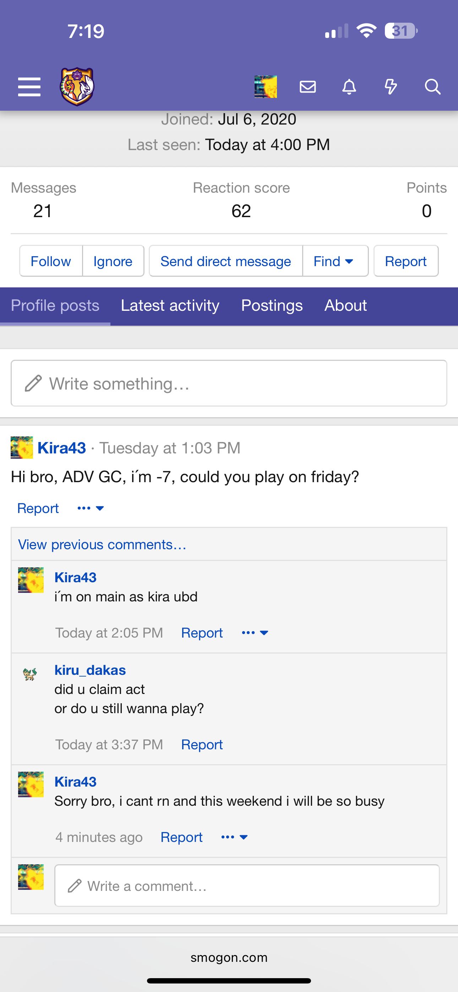Viewport: 458px width, 992px height.
Task: Focus the Write a comment field
Action: pyautogui.click(x=247, y=886)
